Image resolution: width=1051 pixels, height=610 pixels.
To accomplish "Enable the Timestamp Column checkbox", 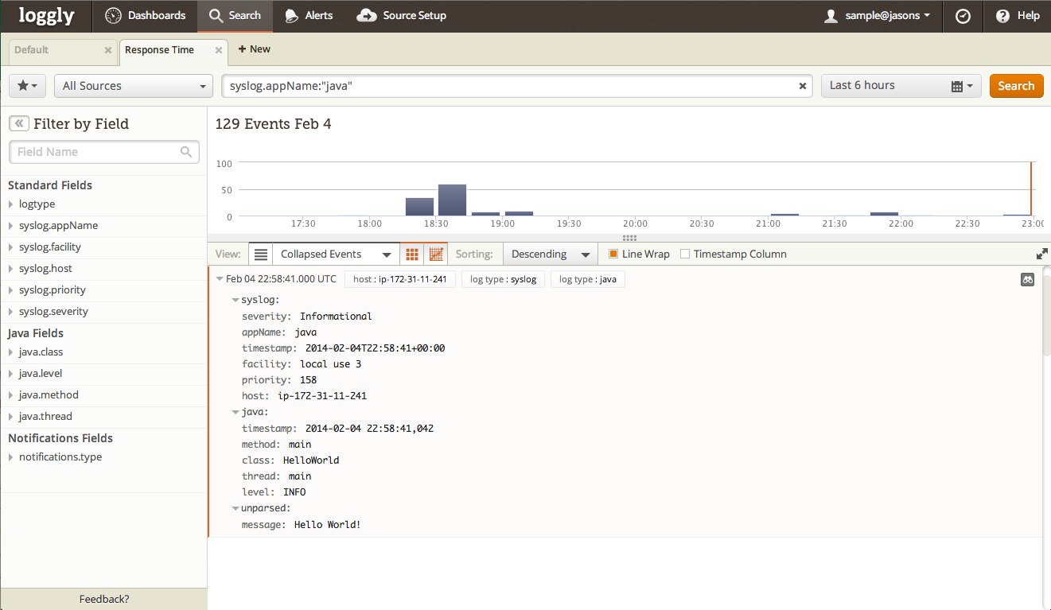I will [x=685, y=254].
